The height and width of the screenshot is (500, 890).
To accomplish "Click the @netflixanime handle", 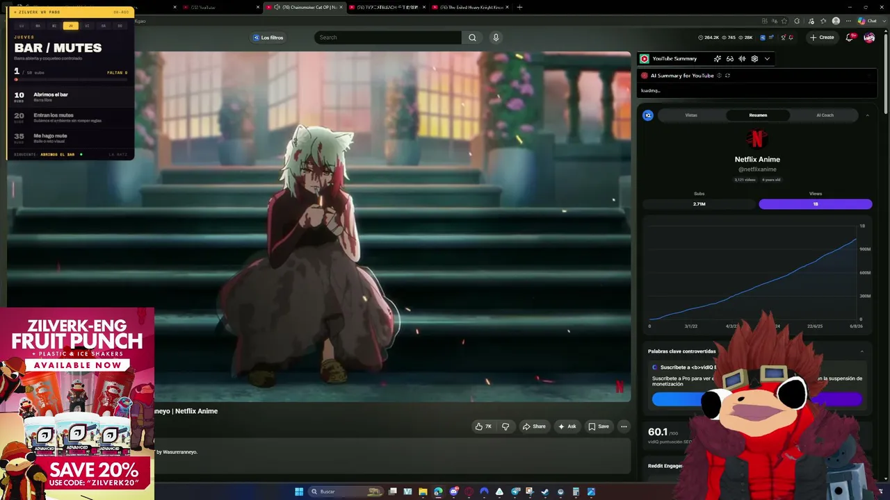I will [x=757, y=169].
